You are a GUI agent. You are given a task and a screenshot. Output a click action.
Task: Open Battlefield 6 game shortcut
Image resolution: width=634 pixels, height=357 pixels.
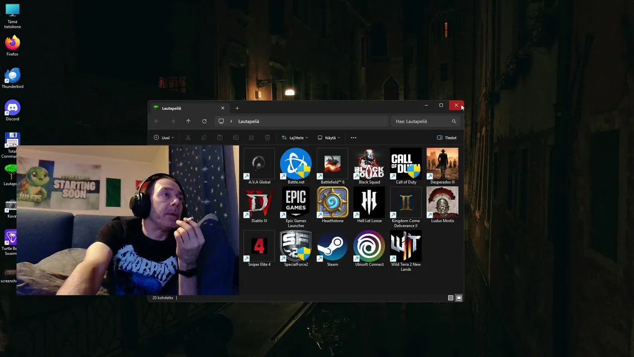tap(332, 166)
